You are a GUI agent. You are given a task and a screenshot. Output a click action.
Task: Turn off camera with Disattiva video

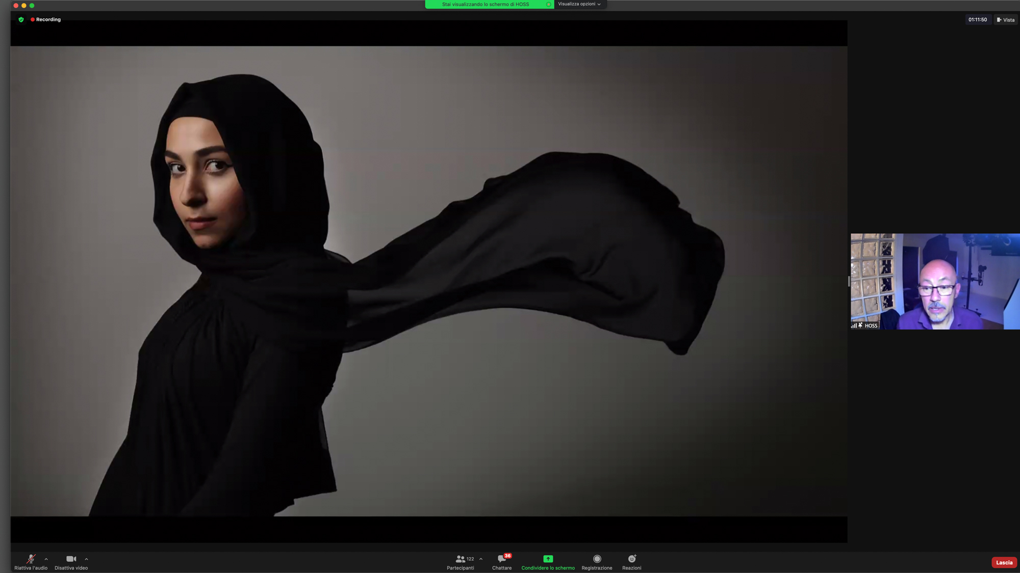[71, 562]
